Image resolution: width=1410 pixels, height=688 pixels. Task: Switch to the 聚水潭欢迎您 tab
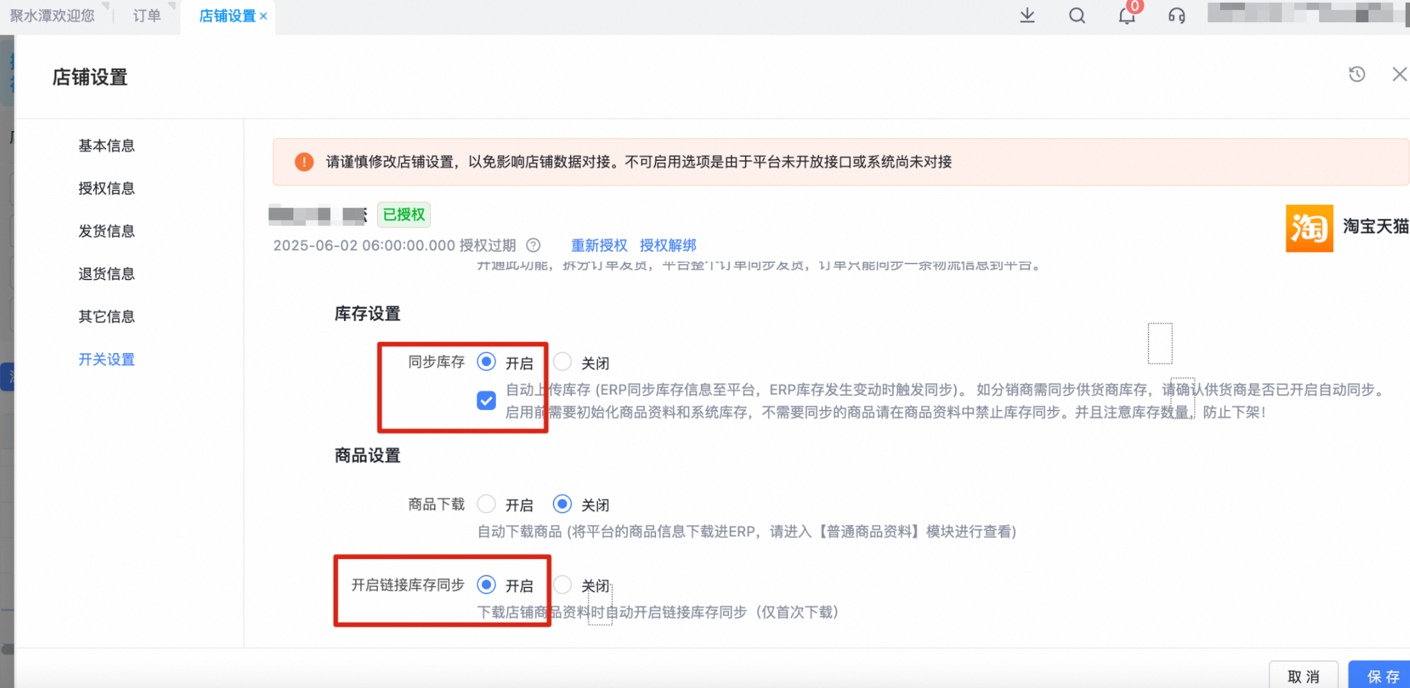pyautogui.click(x=52, y=16)
